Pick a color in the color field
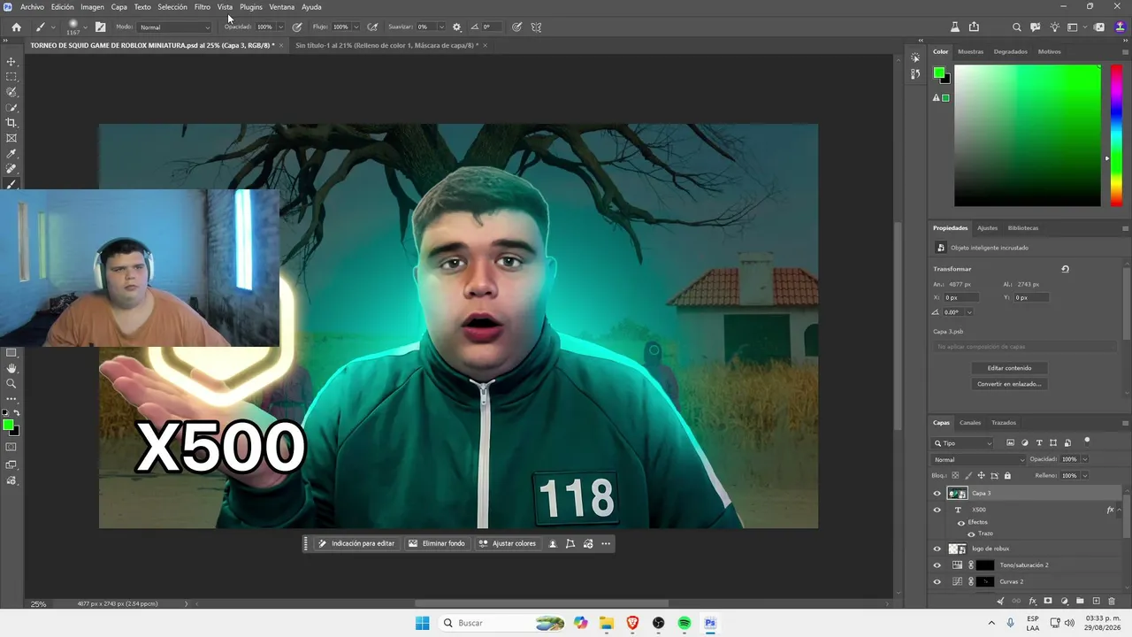This screenshot has width=1132, height=637. [x=1028, y=135]
